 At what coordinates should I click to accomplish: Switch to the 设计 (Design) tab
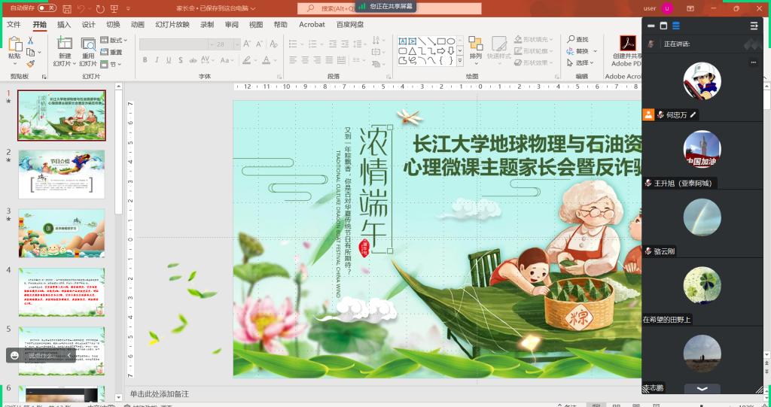tap(89, 25)
